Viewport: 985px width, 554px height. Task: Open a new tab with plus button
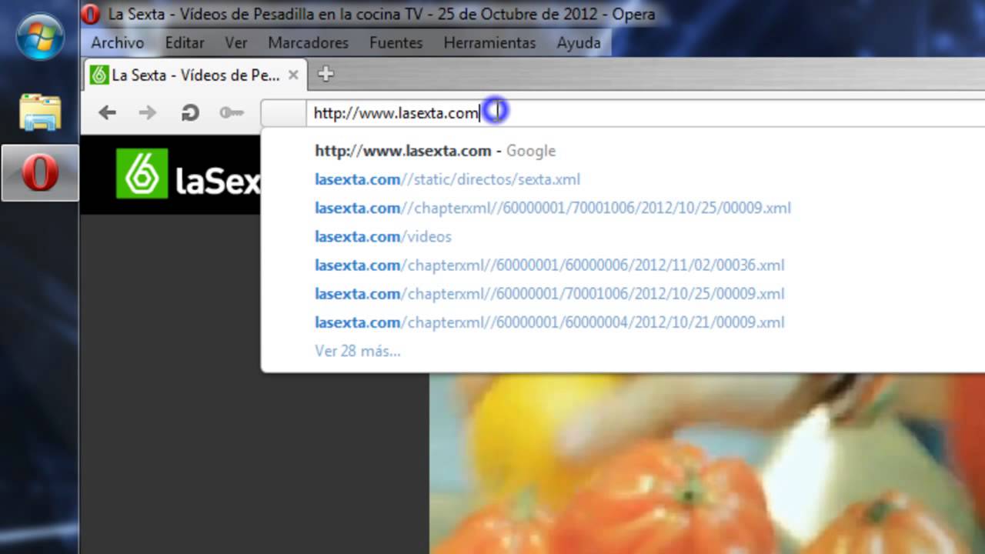click(x=326, y=74)
